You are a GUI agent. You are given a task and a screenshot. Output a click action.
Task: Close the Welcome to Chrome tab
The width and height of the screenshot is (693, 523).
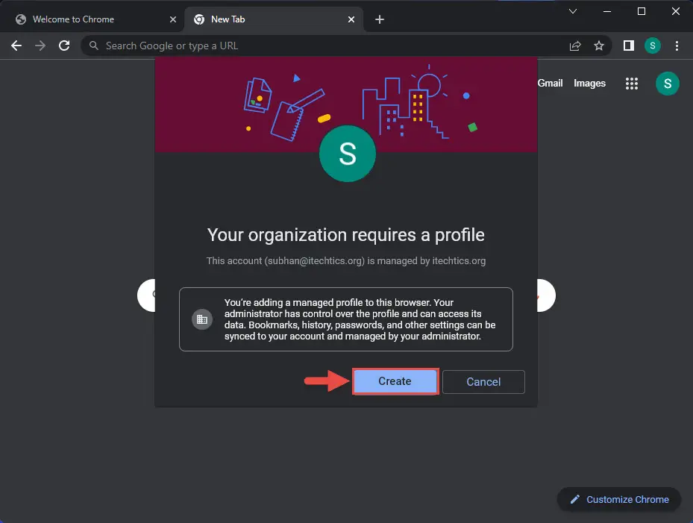(x=173, y=19)
